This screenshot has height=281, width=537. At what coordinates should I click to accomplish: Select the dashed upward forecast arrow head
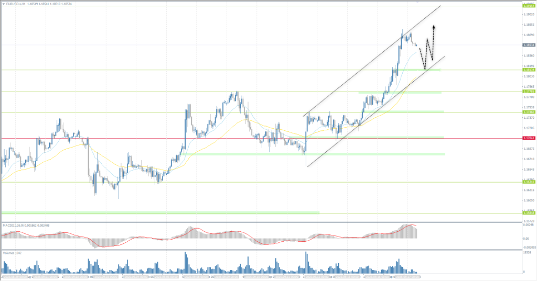[x=434, y=26]
